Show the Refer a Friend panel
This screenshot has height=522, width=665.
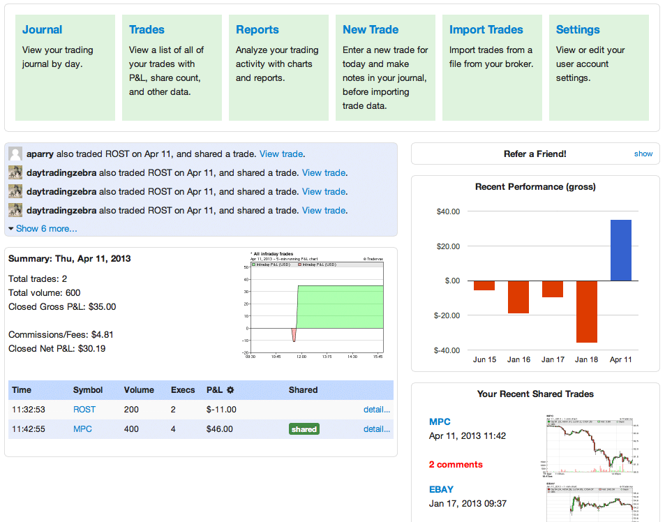(643, 154)
